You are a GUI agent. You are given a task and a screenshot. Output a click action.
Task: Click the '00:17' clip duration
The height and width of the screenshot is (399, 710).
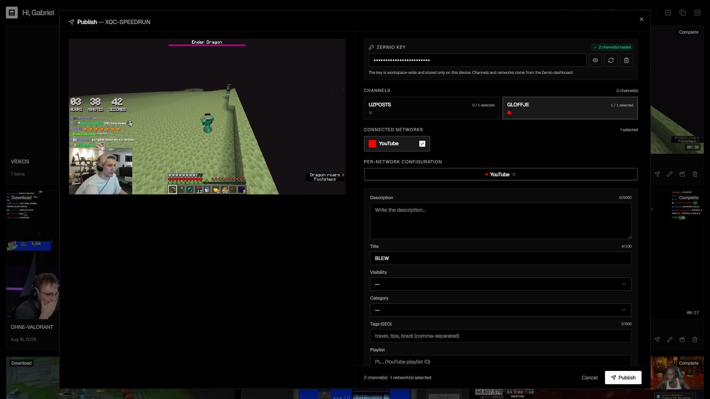coord(693,313)
